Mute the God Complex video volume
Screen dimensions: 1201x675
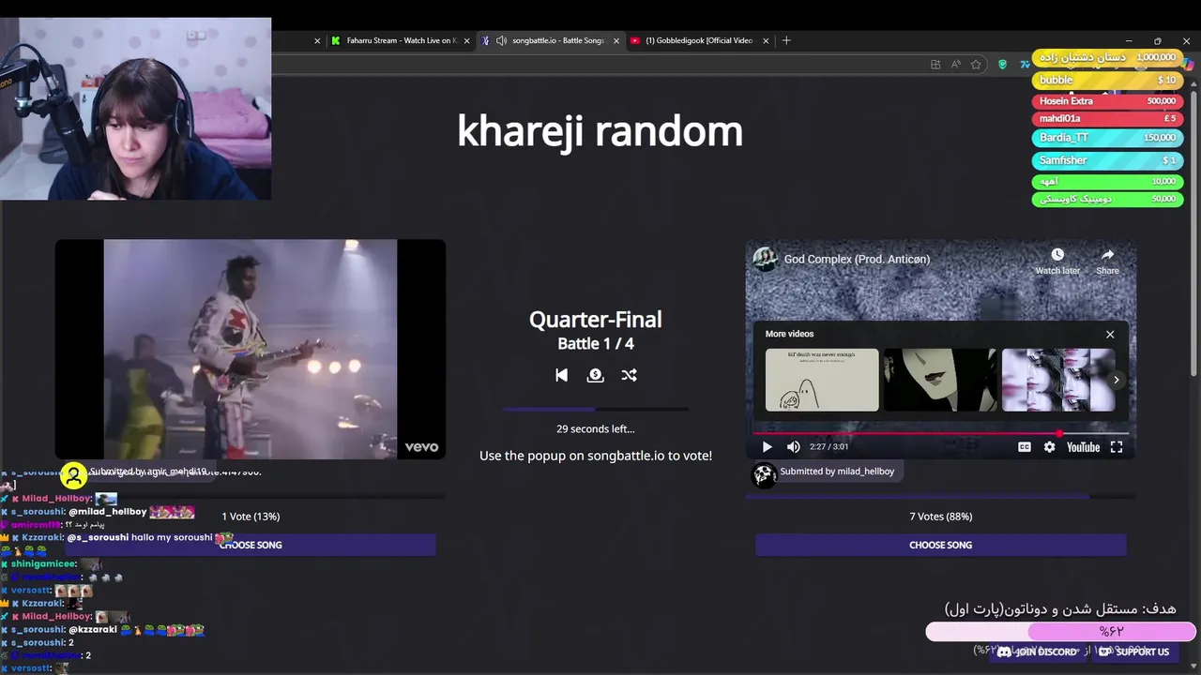point(794,447)
